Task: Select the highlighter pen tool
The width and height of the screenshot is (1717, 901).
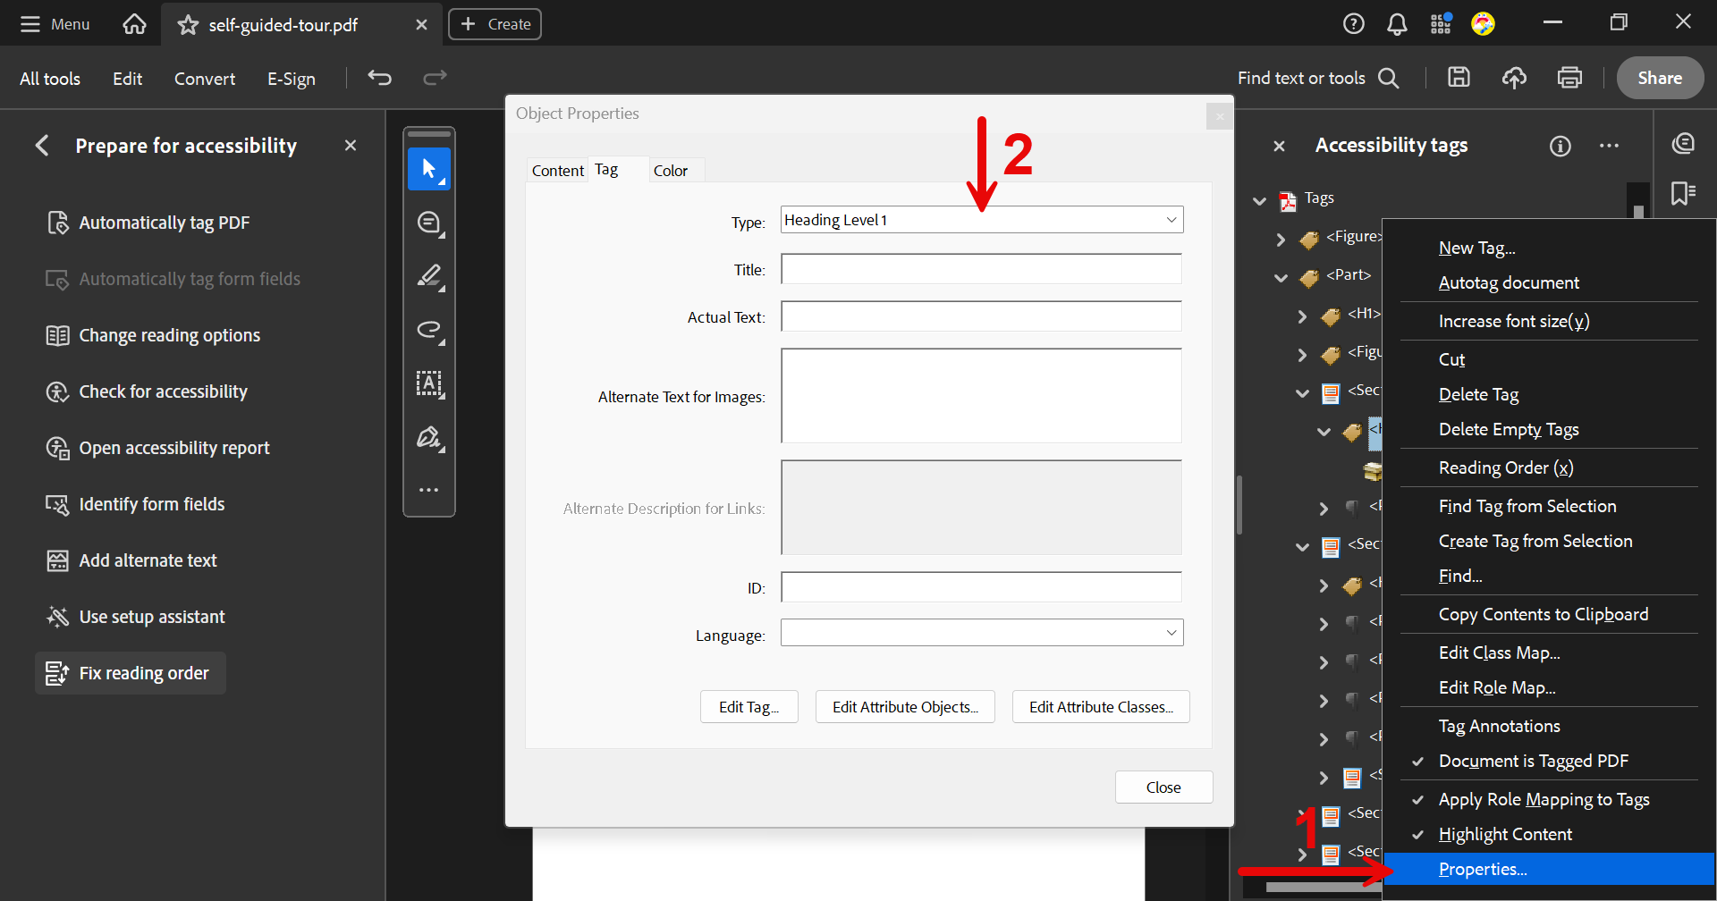Action: (x=429, y=276)
